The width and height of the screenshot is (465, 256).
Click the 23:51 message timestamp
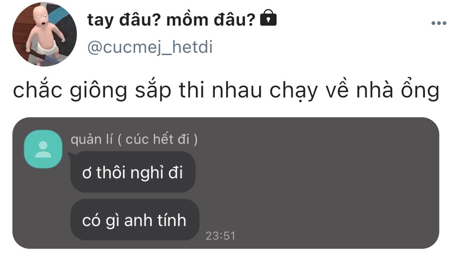point(220,236)
